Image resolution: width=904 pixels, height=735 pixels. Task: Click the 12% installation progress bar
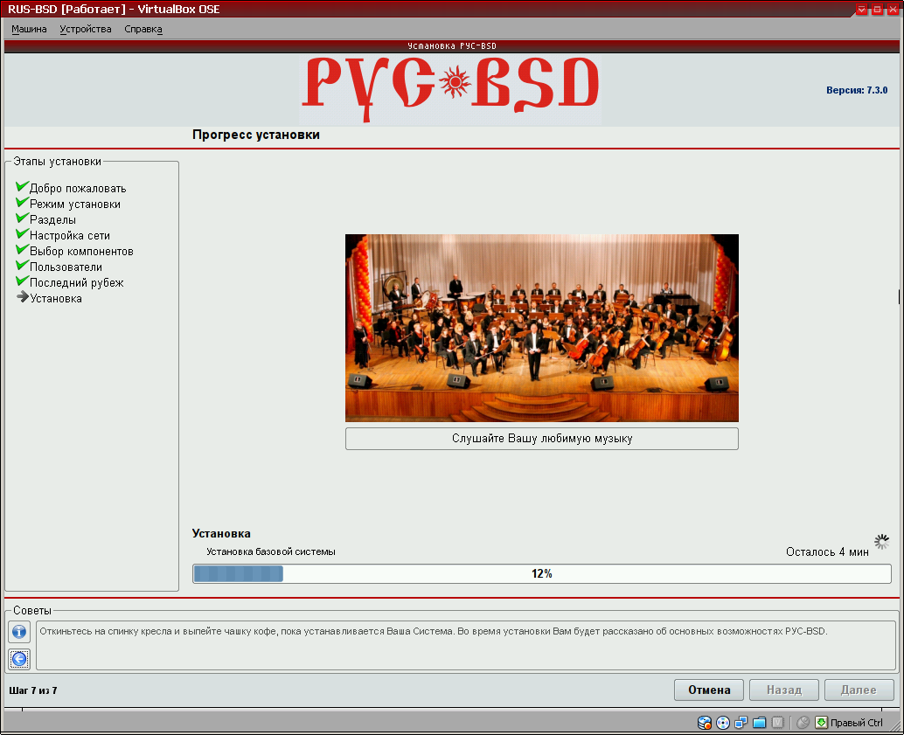[542, 573]
